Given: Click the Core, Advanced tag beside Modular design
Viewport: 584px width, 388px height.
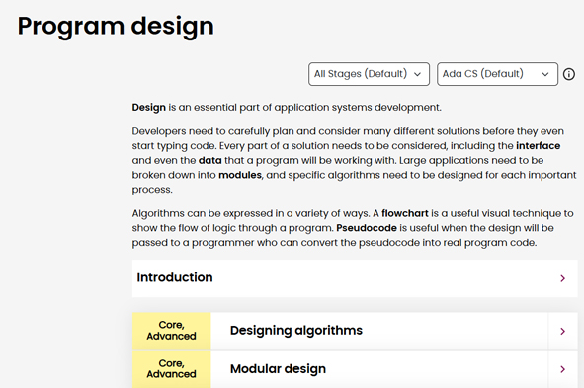Looking at the screenshot, I should [171, 369].
